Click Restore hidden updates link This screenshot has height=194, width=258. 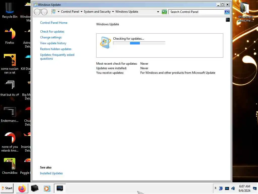56,49
